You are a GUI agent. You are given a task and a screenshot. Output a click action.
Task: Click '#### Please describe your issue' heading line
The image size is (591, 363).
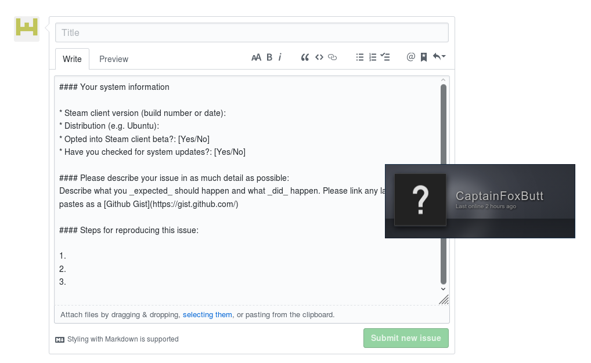click(174, 178)
